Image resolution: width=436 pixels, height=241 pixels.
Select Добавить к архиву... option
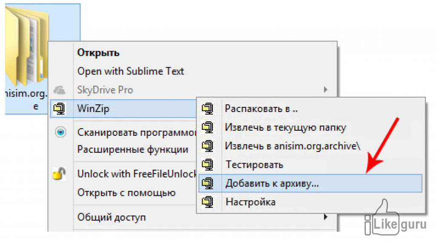point(272,183)
